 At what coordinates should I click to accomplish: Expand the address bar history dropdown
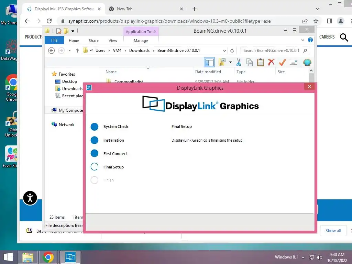coord(224,51)
